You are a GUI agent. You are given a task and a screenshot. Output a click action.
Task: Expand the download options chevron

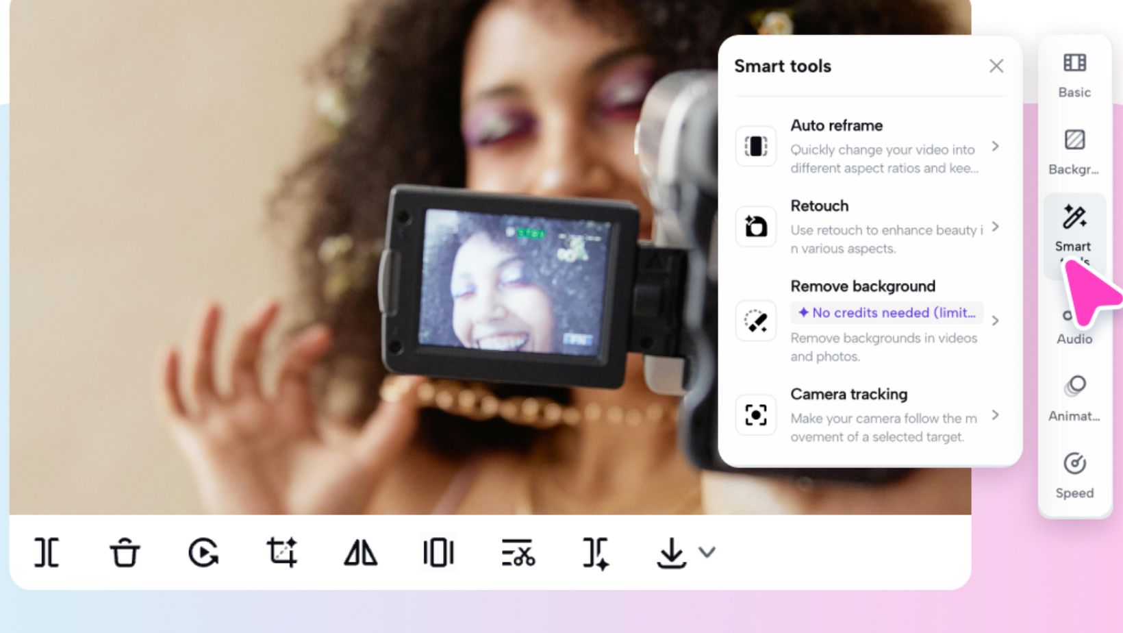707,552
